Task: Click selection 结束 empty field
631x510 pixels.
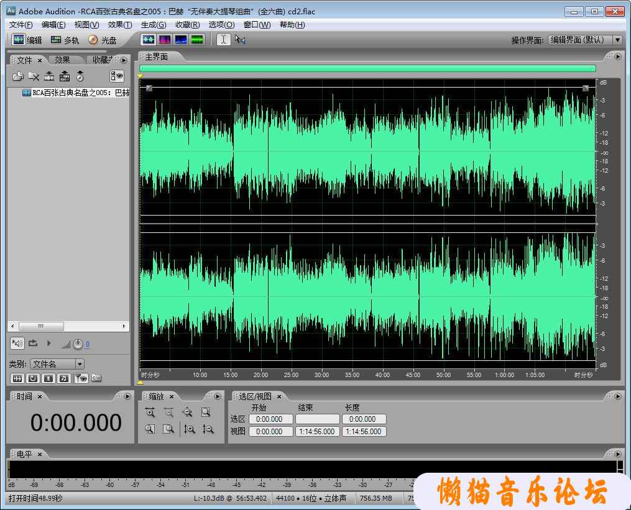Action: pyautogui.click(x=318, y=419)
